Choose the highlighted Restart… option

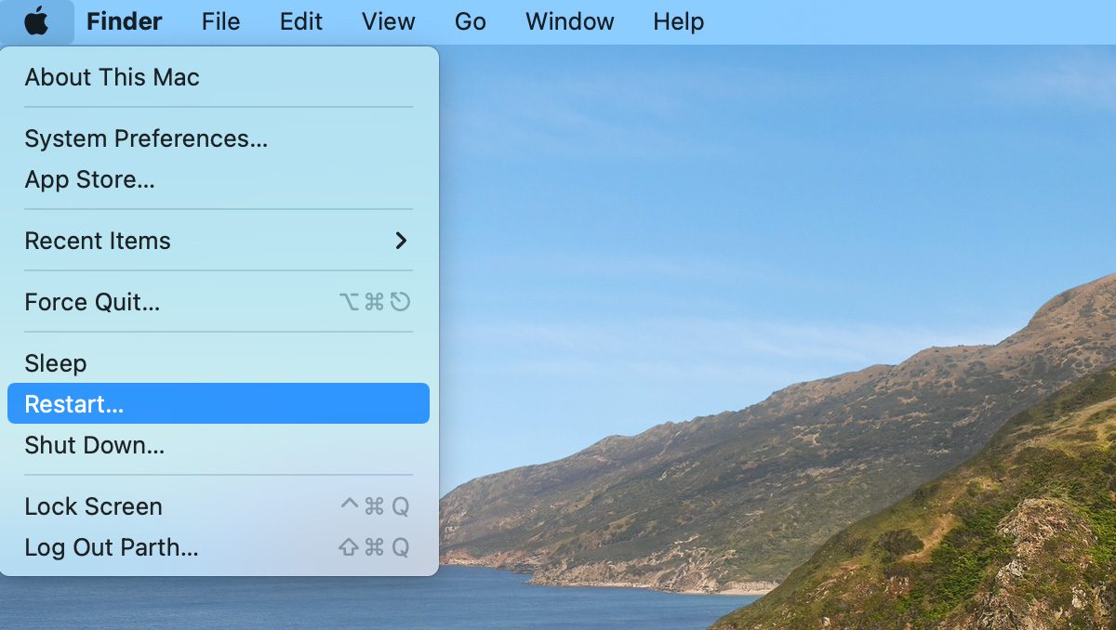[x=219, y=404]
